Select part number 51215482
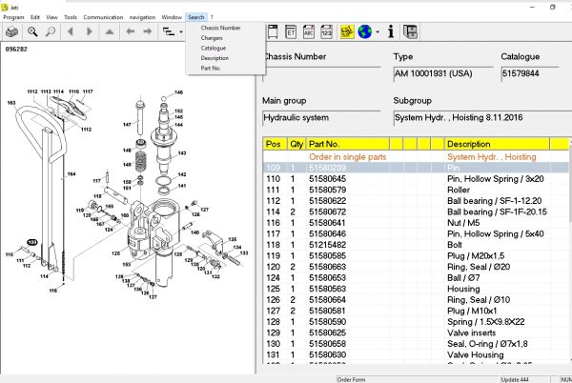572x383 pixels. click(327, 245)
